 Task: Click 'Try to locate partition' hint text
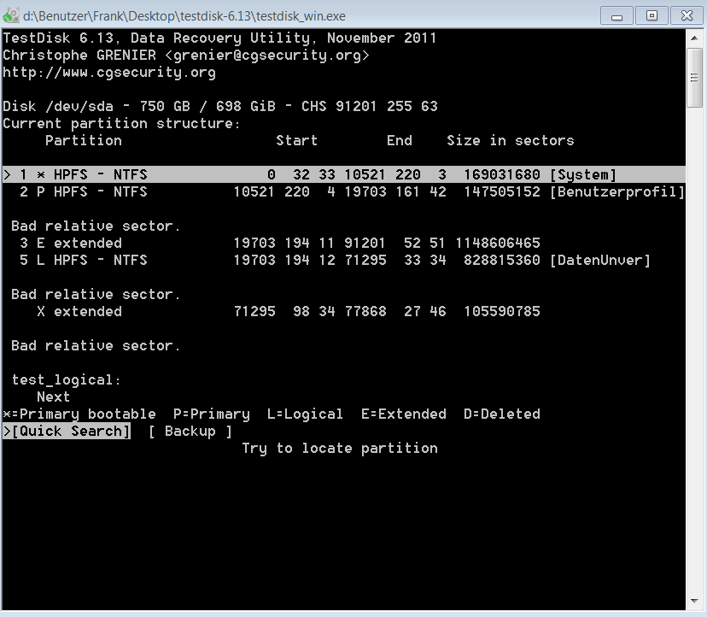pyautogui.click(x=340, y=448)
